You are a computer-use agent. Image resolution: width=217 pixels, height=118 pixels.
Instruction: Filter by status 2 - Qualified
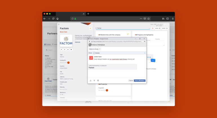[48, 64]
